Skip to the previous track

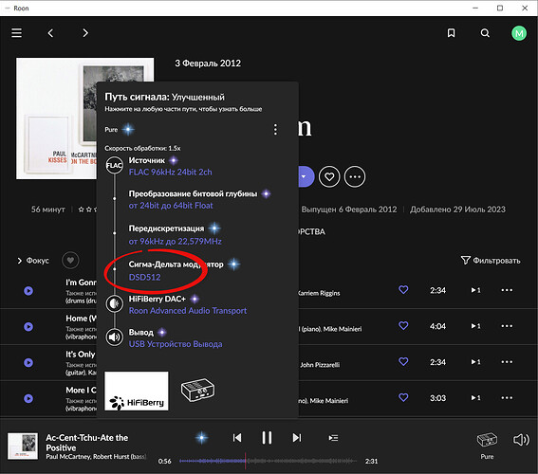(237, 438)
